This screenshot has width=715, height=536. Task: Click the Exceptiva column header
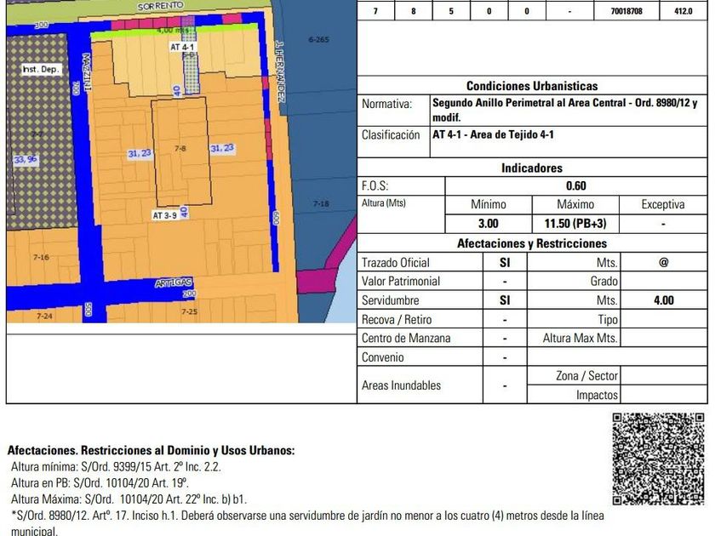pyautogui.click(x=662, y=204)
